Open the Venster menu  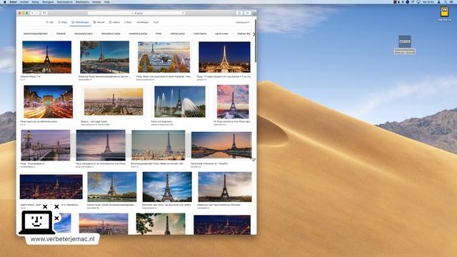tap(96, 2)
